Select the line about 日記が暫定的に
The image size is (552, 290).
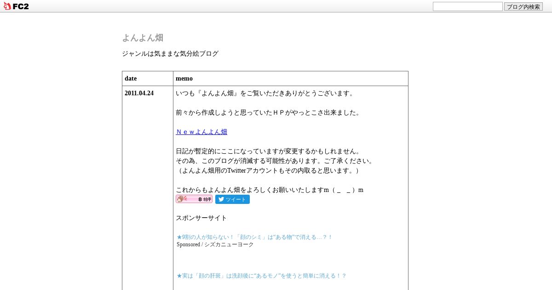269,151
